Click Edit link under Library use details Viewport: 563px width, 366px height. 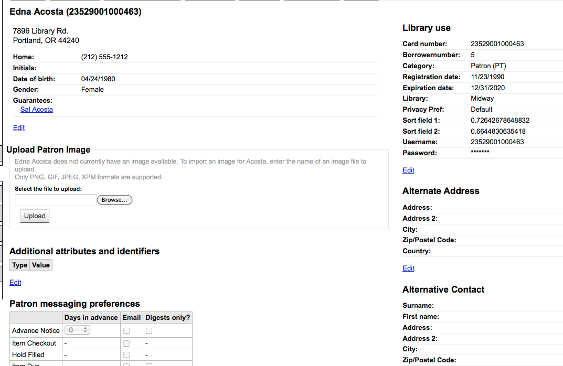(x=408, y=170)
